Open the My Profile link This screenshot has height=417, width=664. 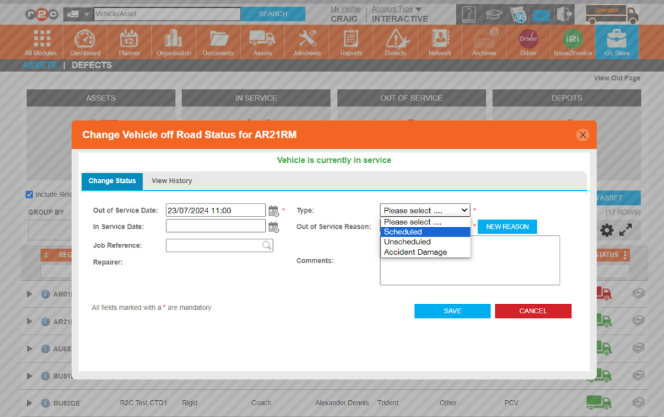(346, 9)
